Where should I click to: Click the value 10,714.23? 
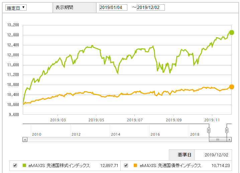[x=221, y=166]
